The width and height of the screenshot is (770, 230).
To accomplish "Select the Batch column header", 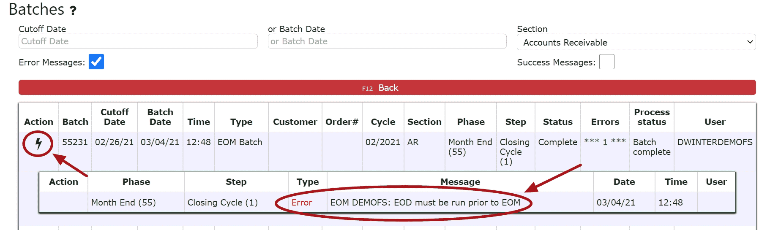I will [75, 122].
